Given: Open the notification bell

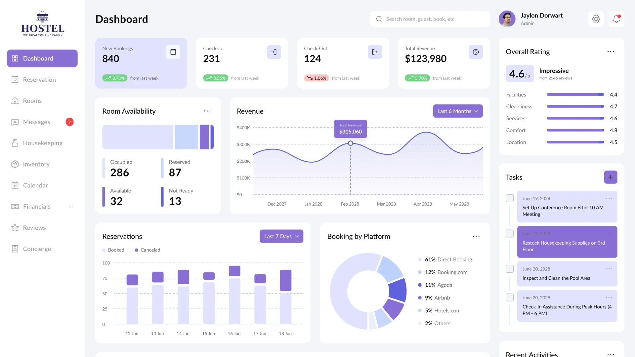Looking at the screenshot, I should [616, 19].
